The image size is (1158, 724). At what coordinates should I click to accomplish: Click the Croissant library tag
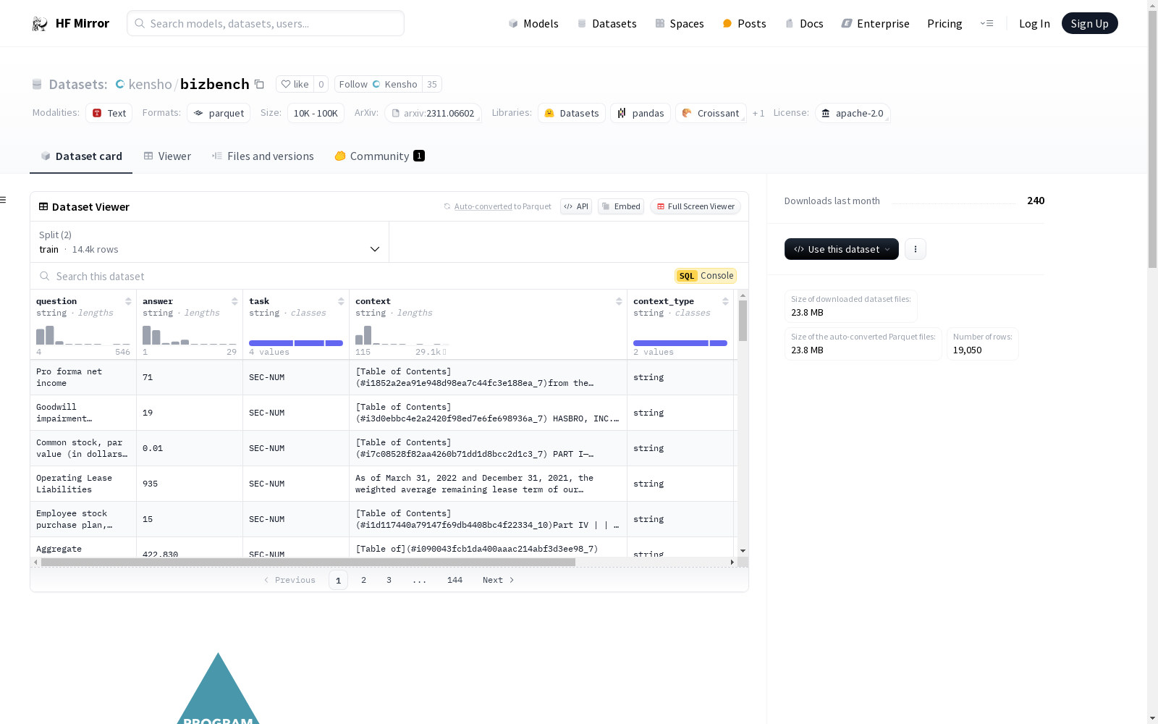pos(711,113)
